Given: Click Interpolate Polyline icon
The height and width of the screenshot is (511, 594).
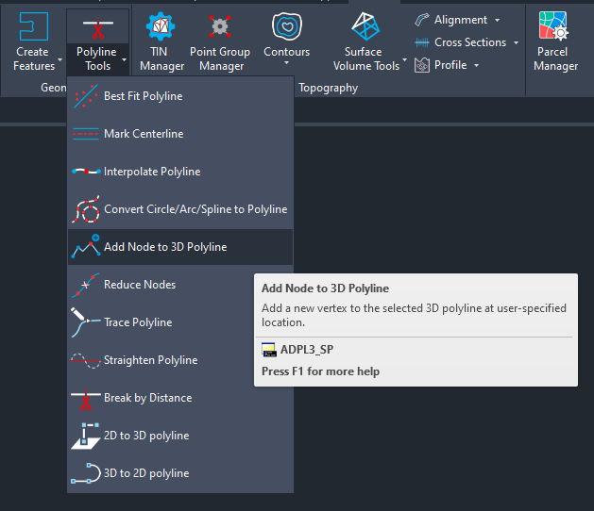Looking at the screenshot, I should (86, 172).
